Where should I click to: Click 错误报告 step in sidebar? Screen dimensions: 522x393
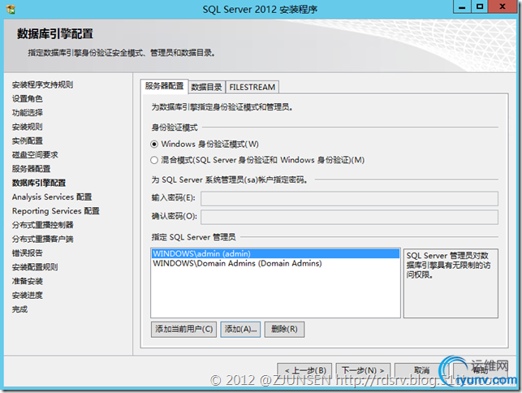coord(28,253)
